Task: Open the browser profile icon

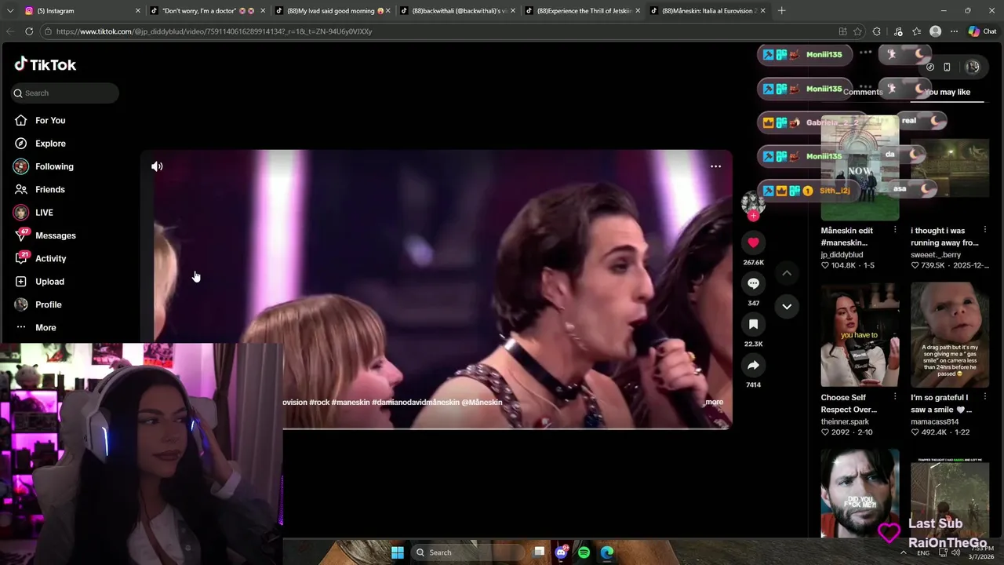Action: tap(935, 31)
